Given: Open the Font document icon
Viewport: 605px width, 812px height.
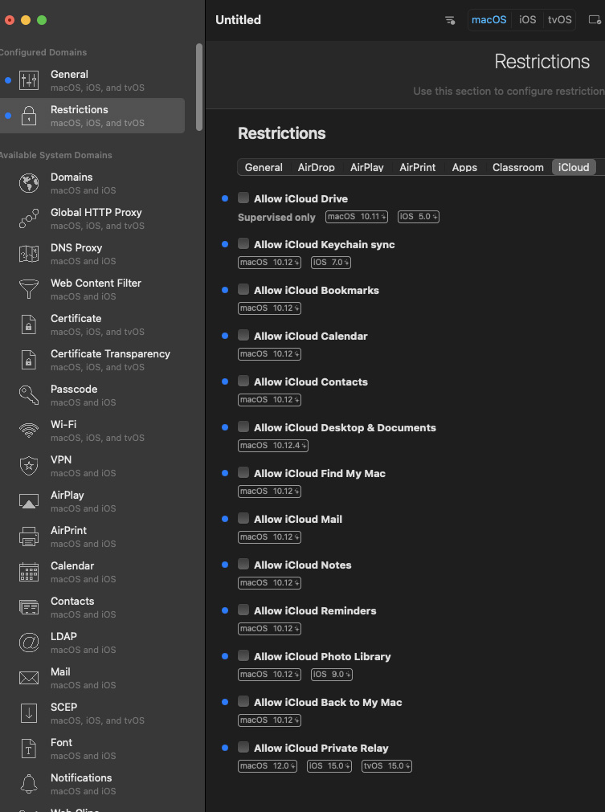Looking at the screenshot, I should tap(29, 749).
